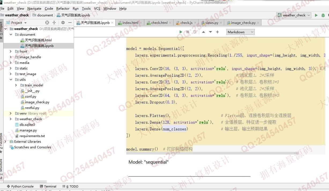Move cell up with the up arrow
The width and height of the screenshot is (329, 191).
point(204,32)
